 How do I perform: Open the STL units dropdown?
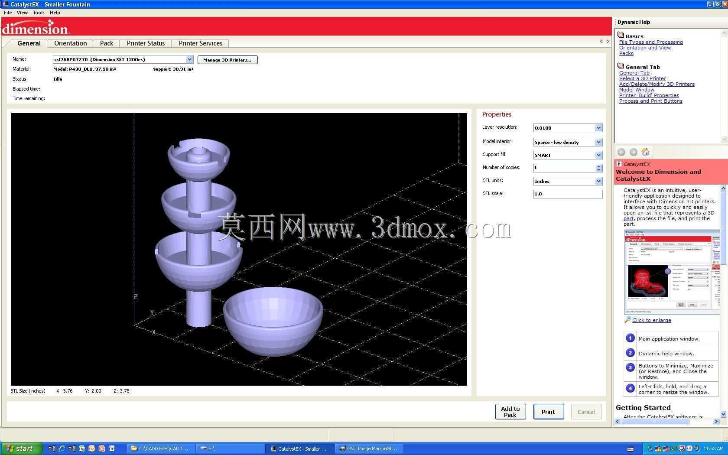pyautogui.click(x=598, y=181)
